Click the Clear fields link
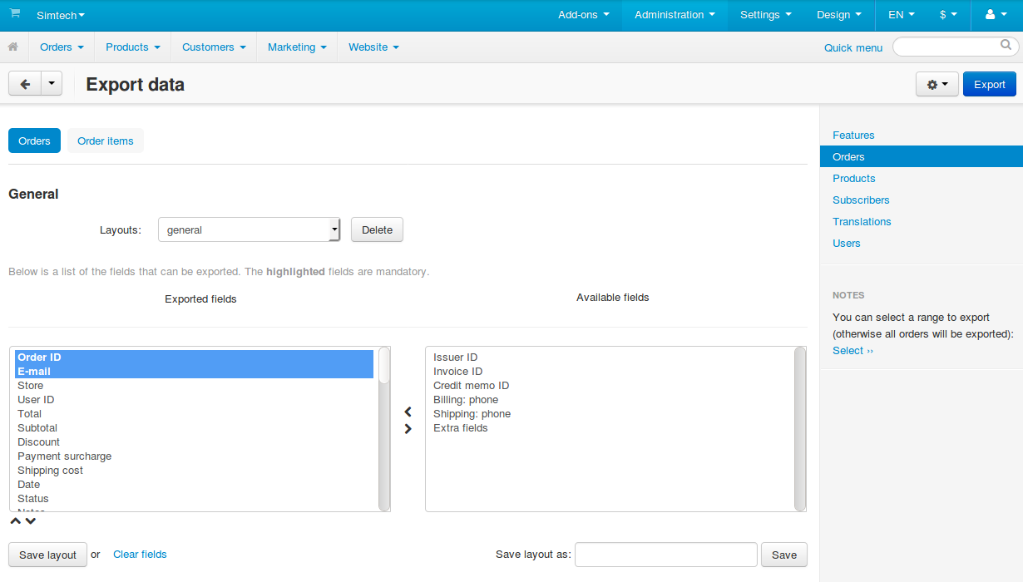The width and height of the screenshot is (1023, 582). point(140,554)
